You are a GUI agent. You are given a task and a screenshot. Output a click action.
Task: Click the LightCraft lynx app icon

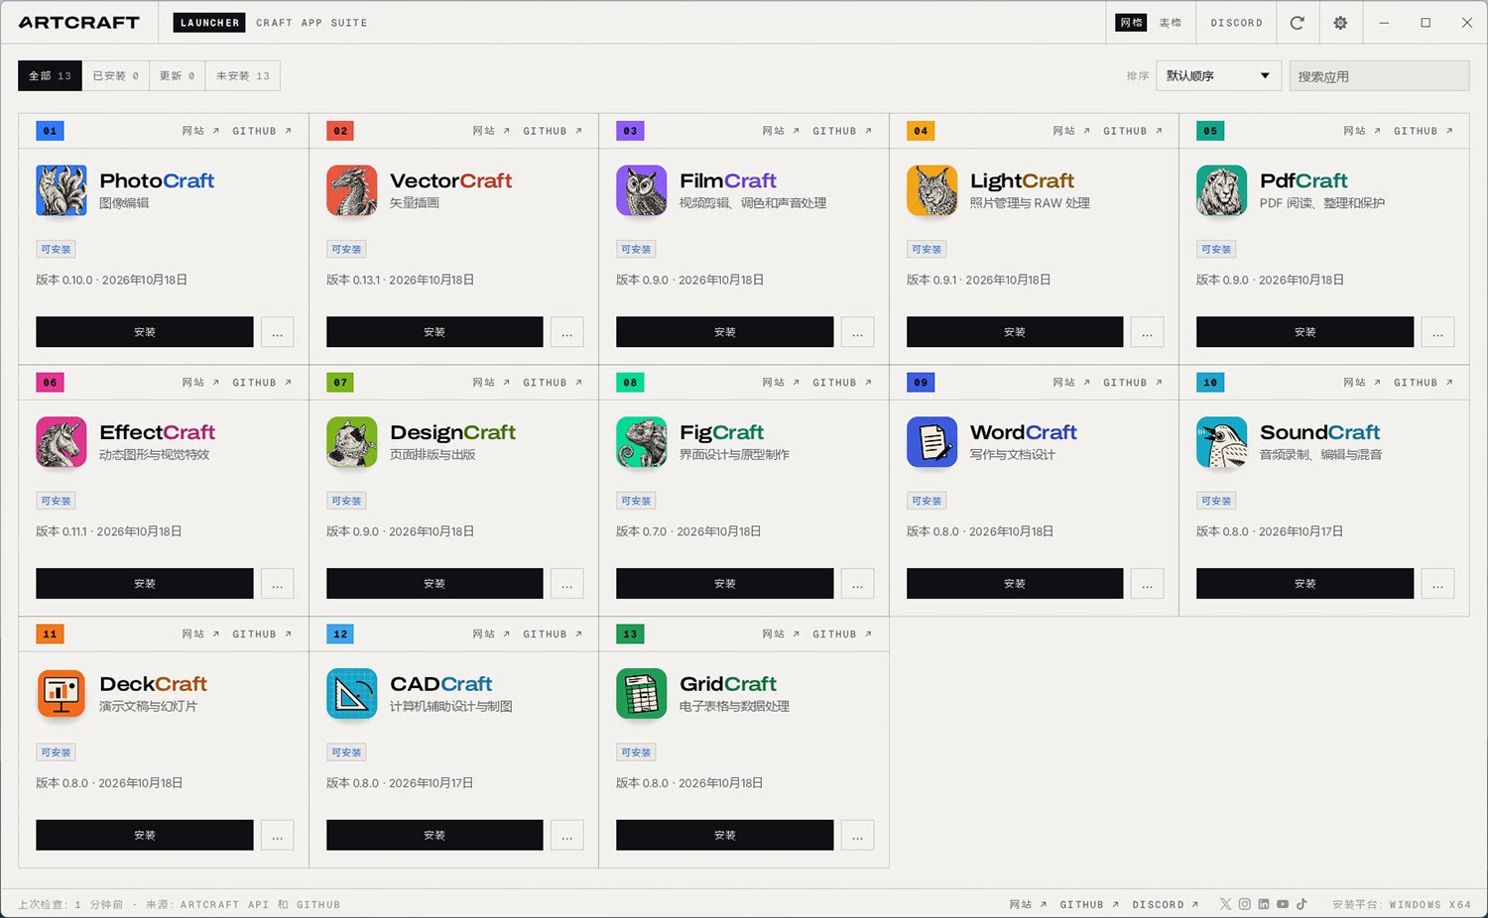tap(932, 190)
